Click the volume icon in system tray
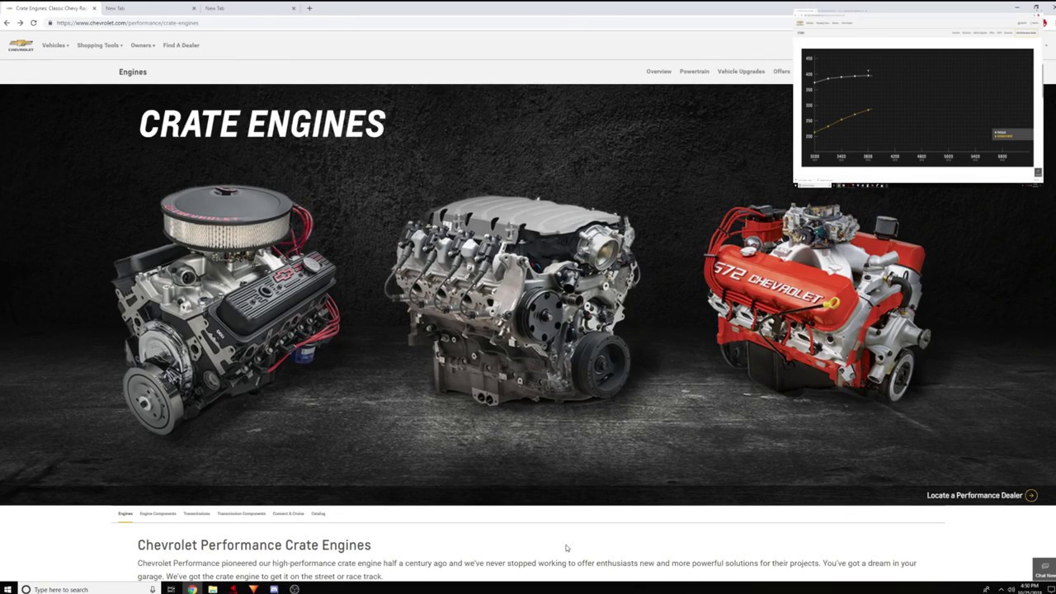This screenshot has height=594, width=1056. pos(1011,589)
